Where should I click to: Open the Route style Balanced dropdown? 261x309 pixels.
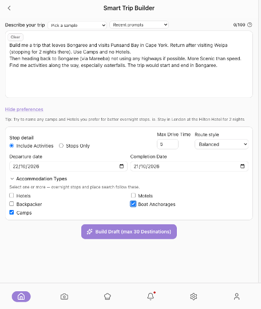pyautogui.click(x=222, y=144)
